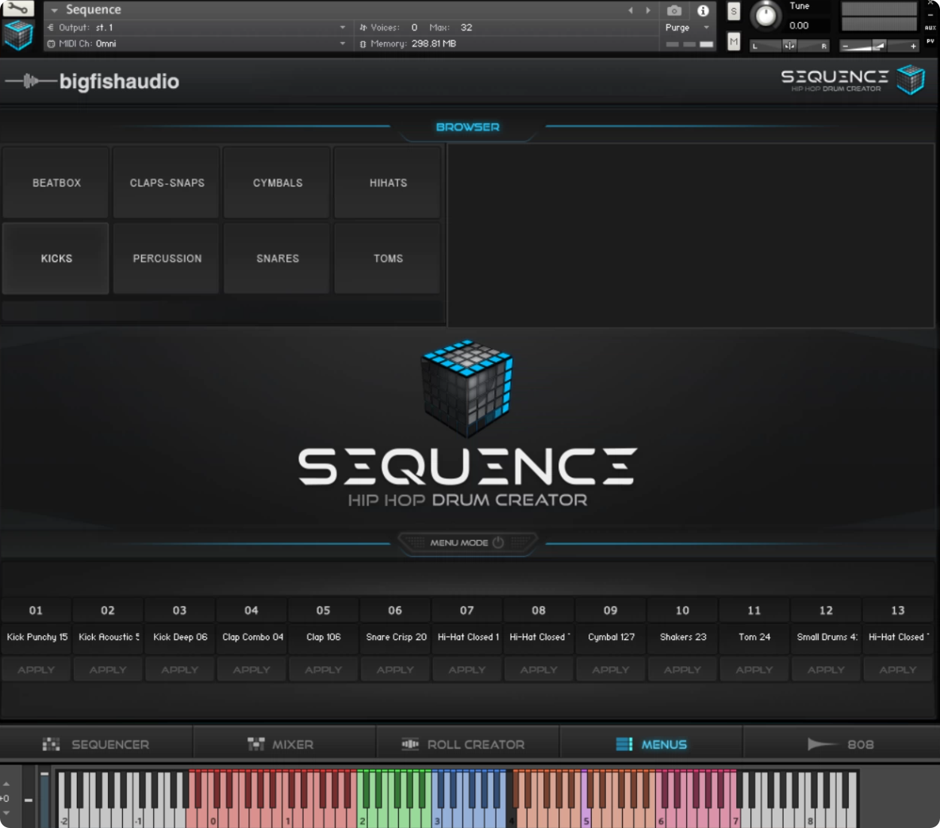Click the Clap Combo 04 sample name

pos(252,637)
